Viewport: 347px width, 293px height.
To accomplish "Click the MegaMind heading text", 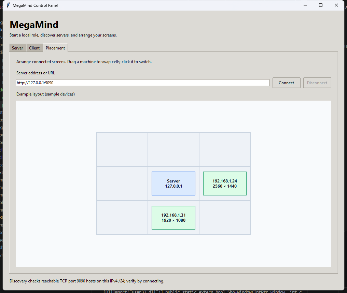I will (34, 25).
